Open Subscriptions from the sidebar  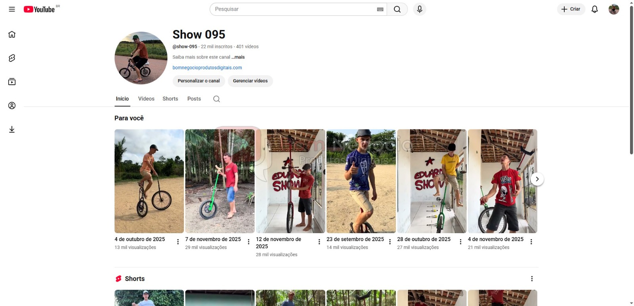point(12,82)
